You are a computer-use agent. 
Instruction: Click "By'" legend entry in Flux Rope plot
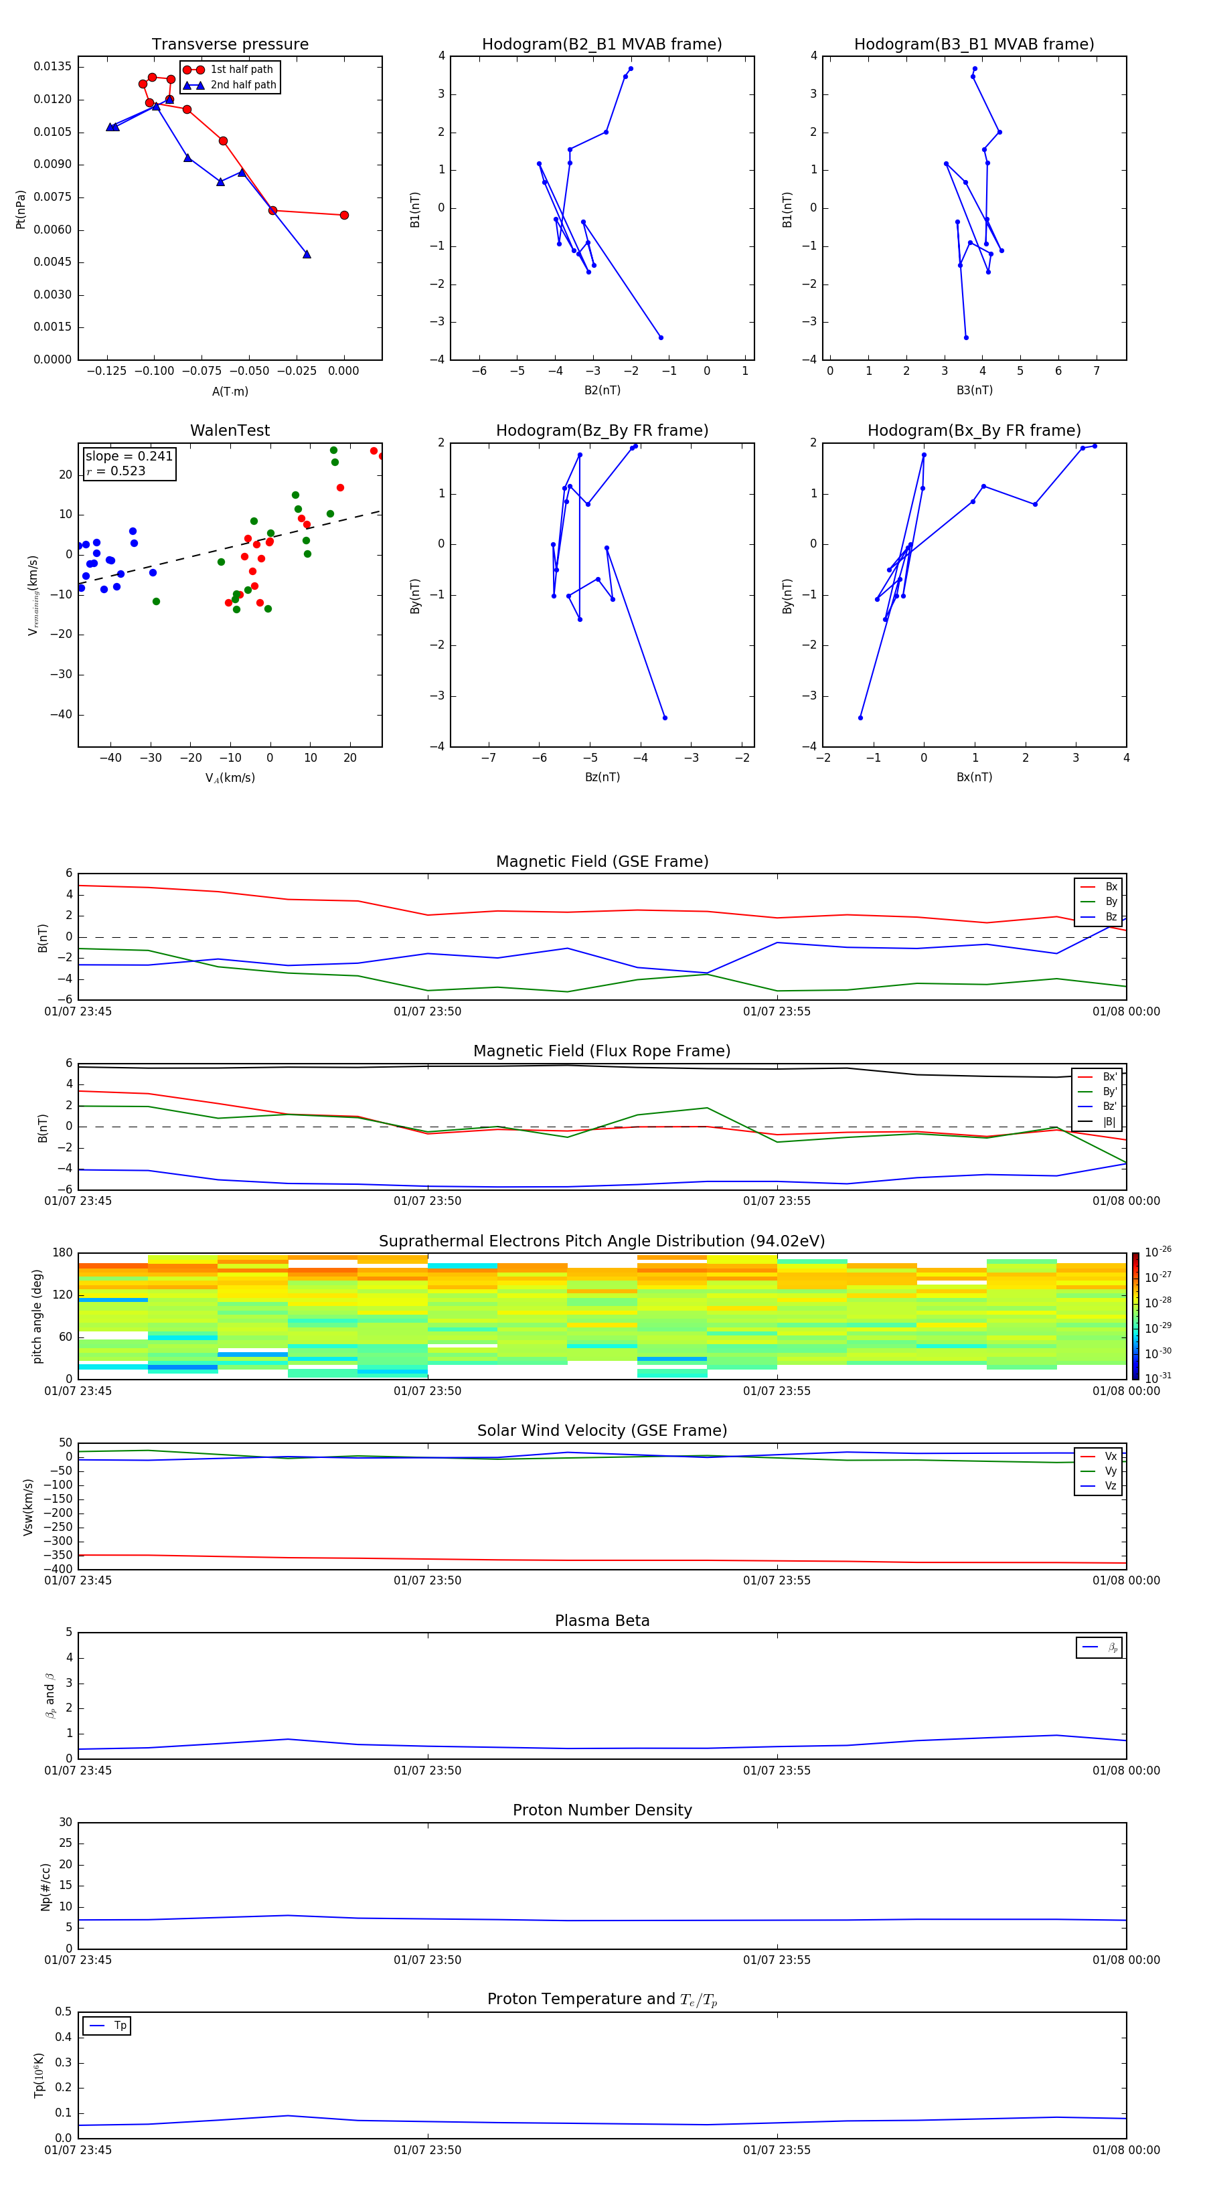[x=1097, y=1092]
